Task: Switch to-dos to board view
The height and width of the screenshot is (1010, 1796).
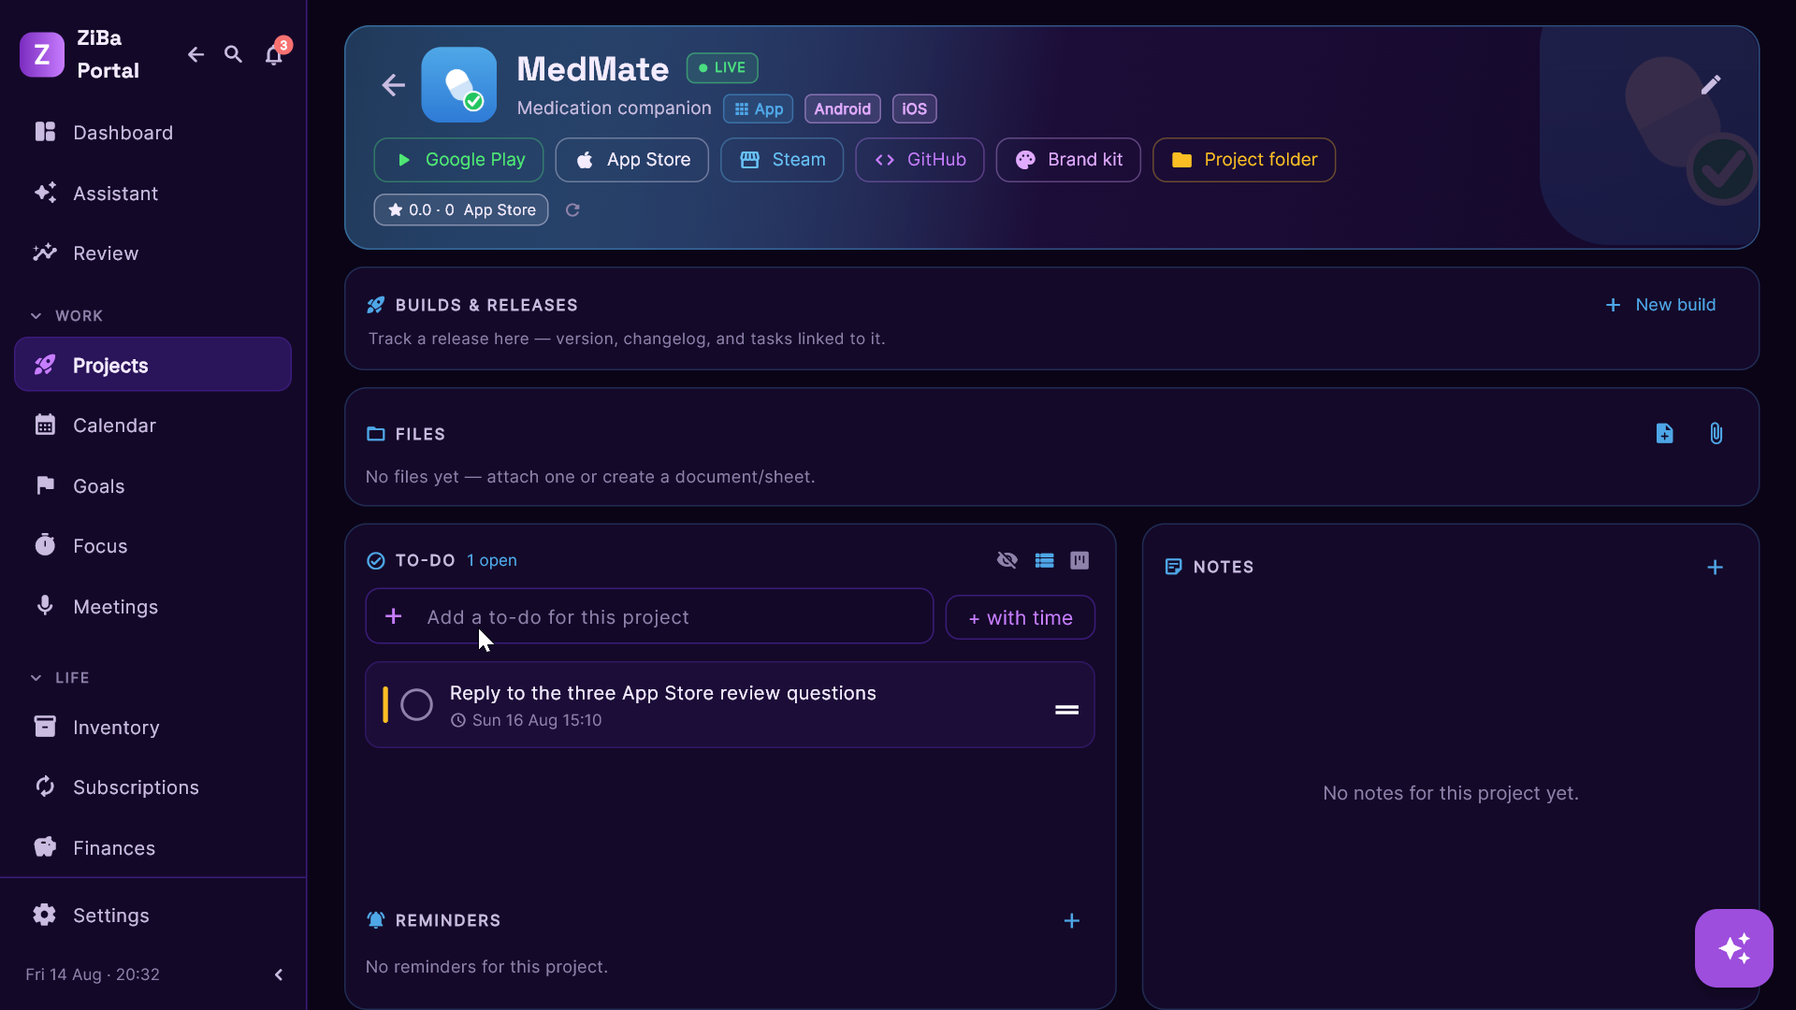Action: 1079,560
